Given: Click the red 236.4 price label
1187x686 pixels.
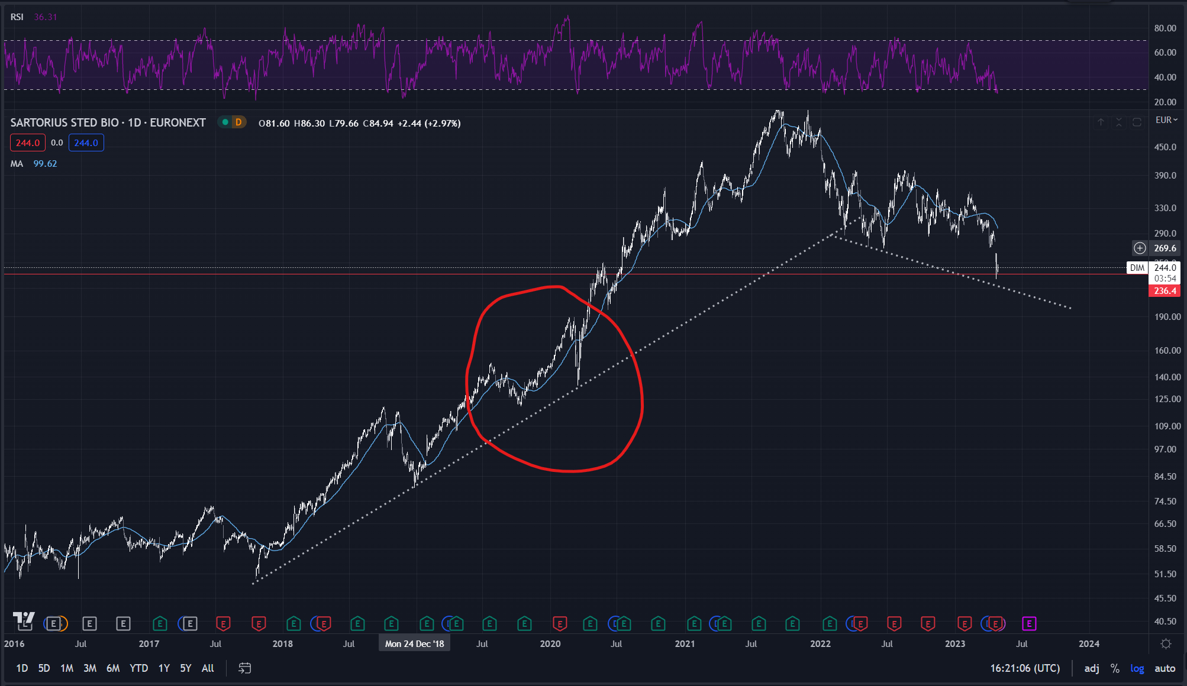Looking at the screenshot, I should 1165,290.
